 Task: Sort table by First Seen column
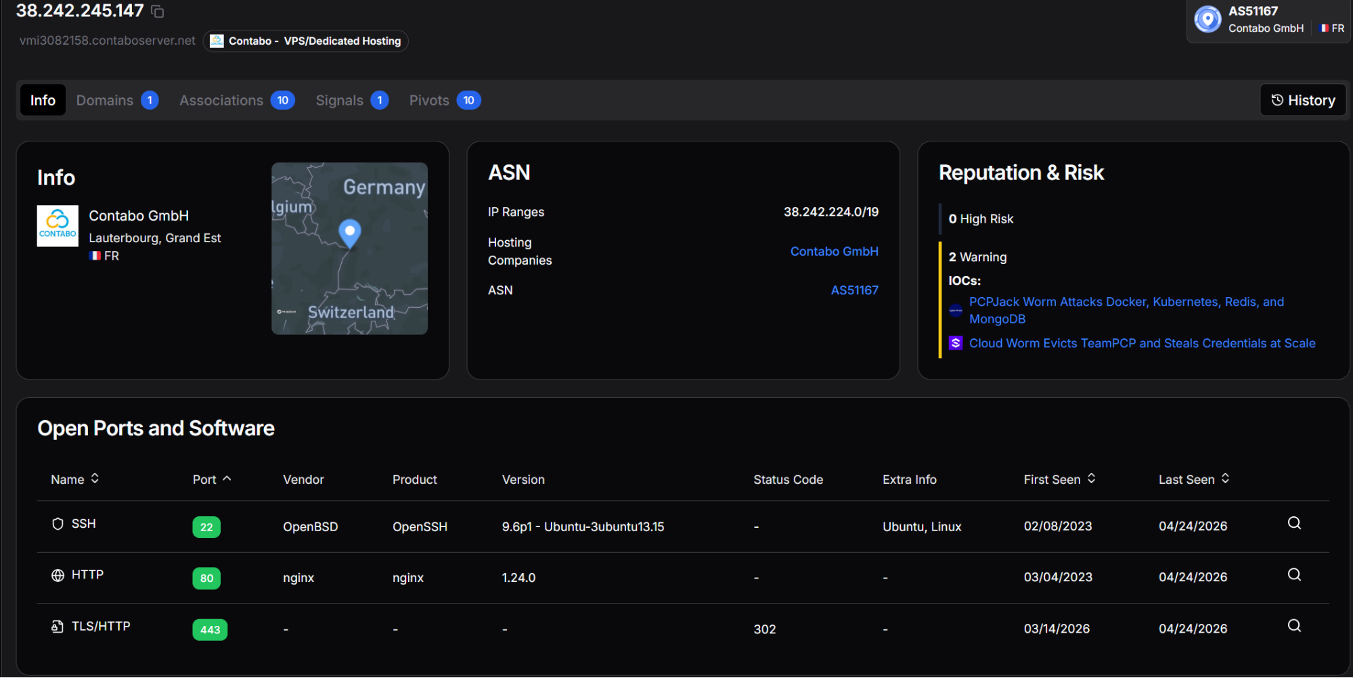[1060, 479]
